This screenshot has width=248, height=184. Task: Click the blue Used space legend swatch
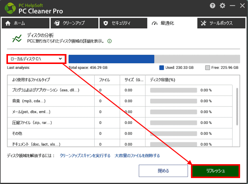point(162,67)
